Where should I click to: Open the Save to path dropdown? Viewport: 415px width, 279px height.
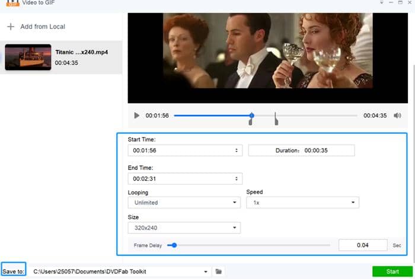point(206,271)
